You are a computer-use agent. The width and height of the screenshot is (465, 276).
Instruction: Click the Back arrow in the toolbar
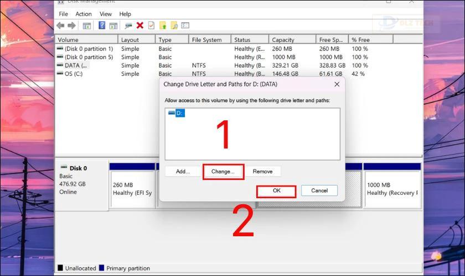60,26
